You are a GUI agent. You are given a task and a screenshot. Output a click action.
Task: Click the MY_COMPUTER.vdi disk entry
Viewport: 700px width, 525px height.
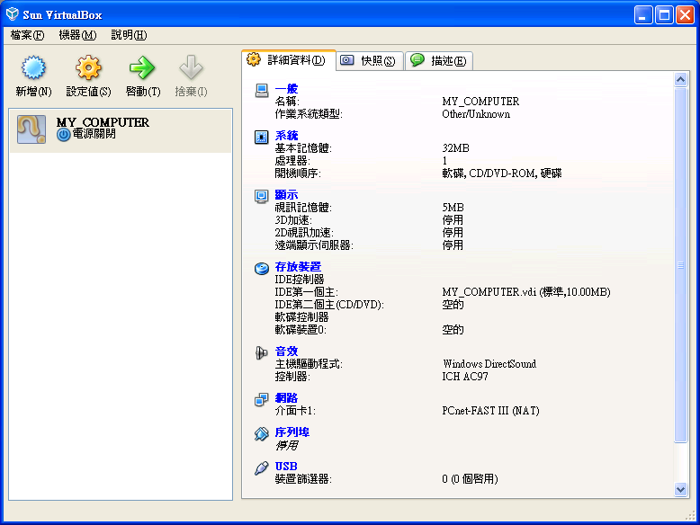(x=525, y=292)
